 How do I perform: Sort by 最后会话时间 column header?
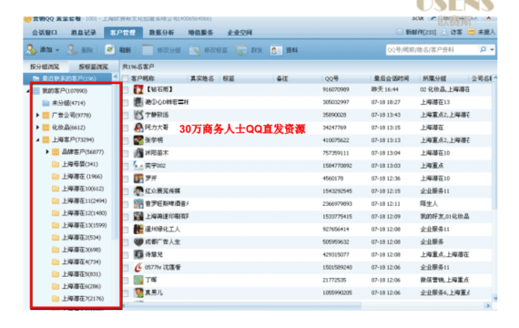[392, 78]
